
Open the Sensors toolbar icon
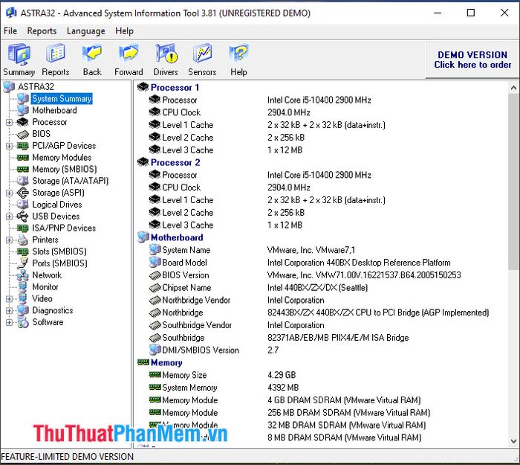pos(202,60)
